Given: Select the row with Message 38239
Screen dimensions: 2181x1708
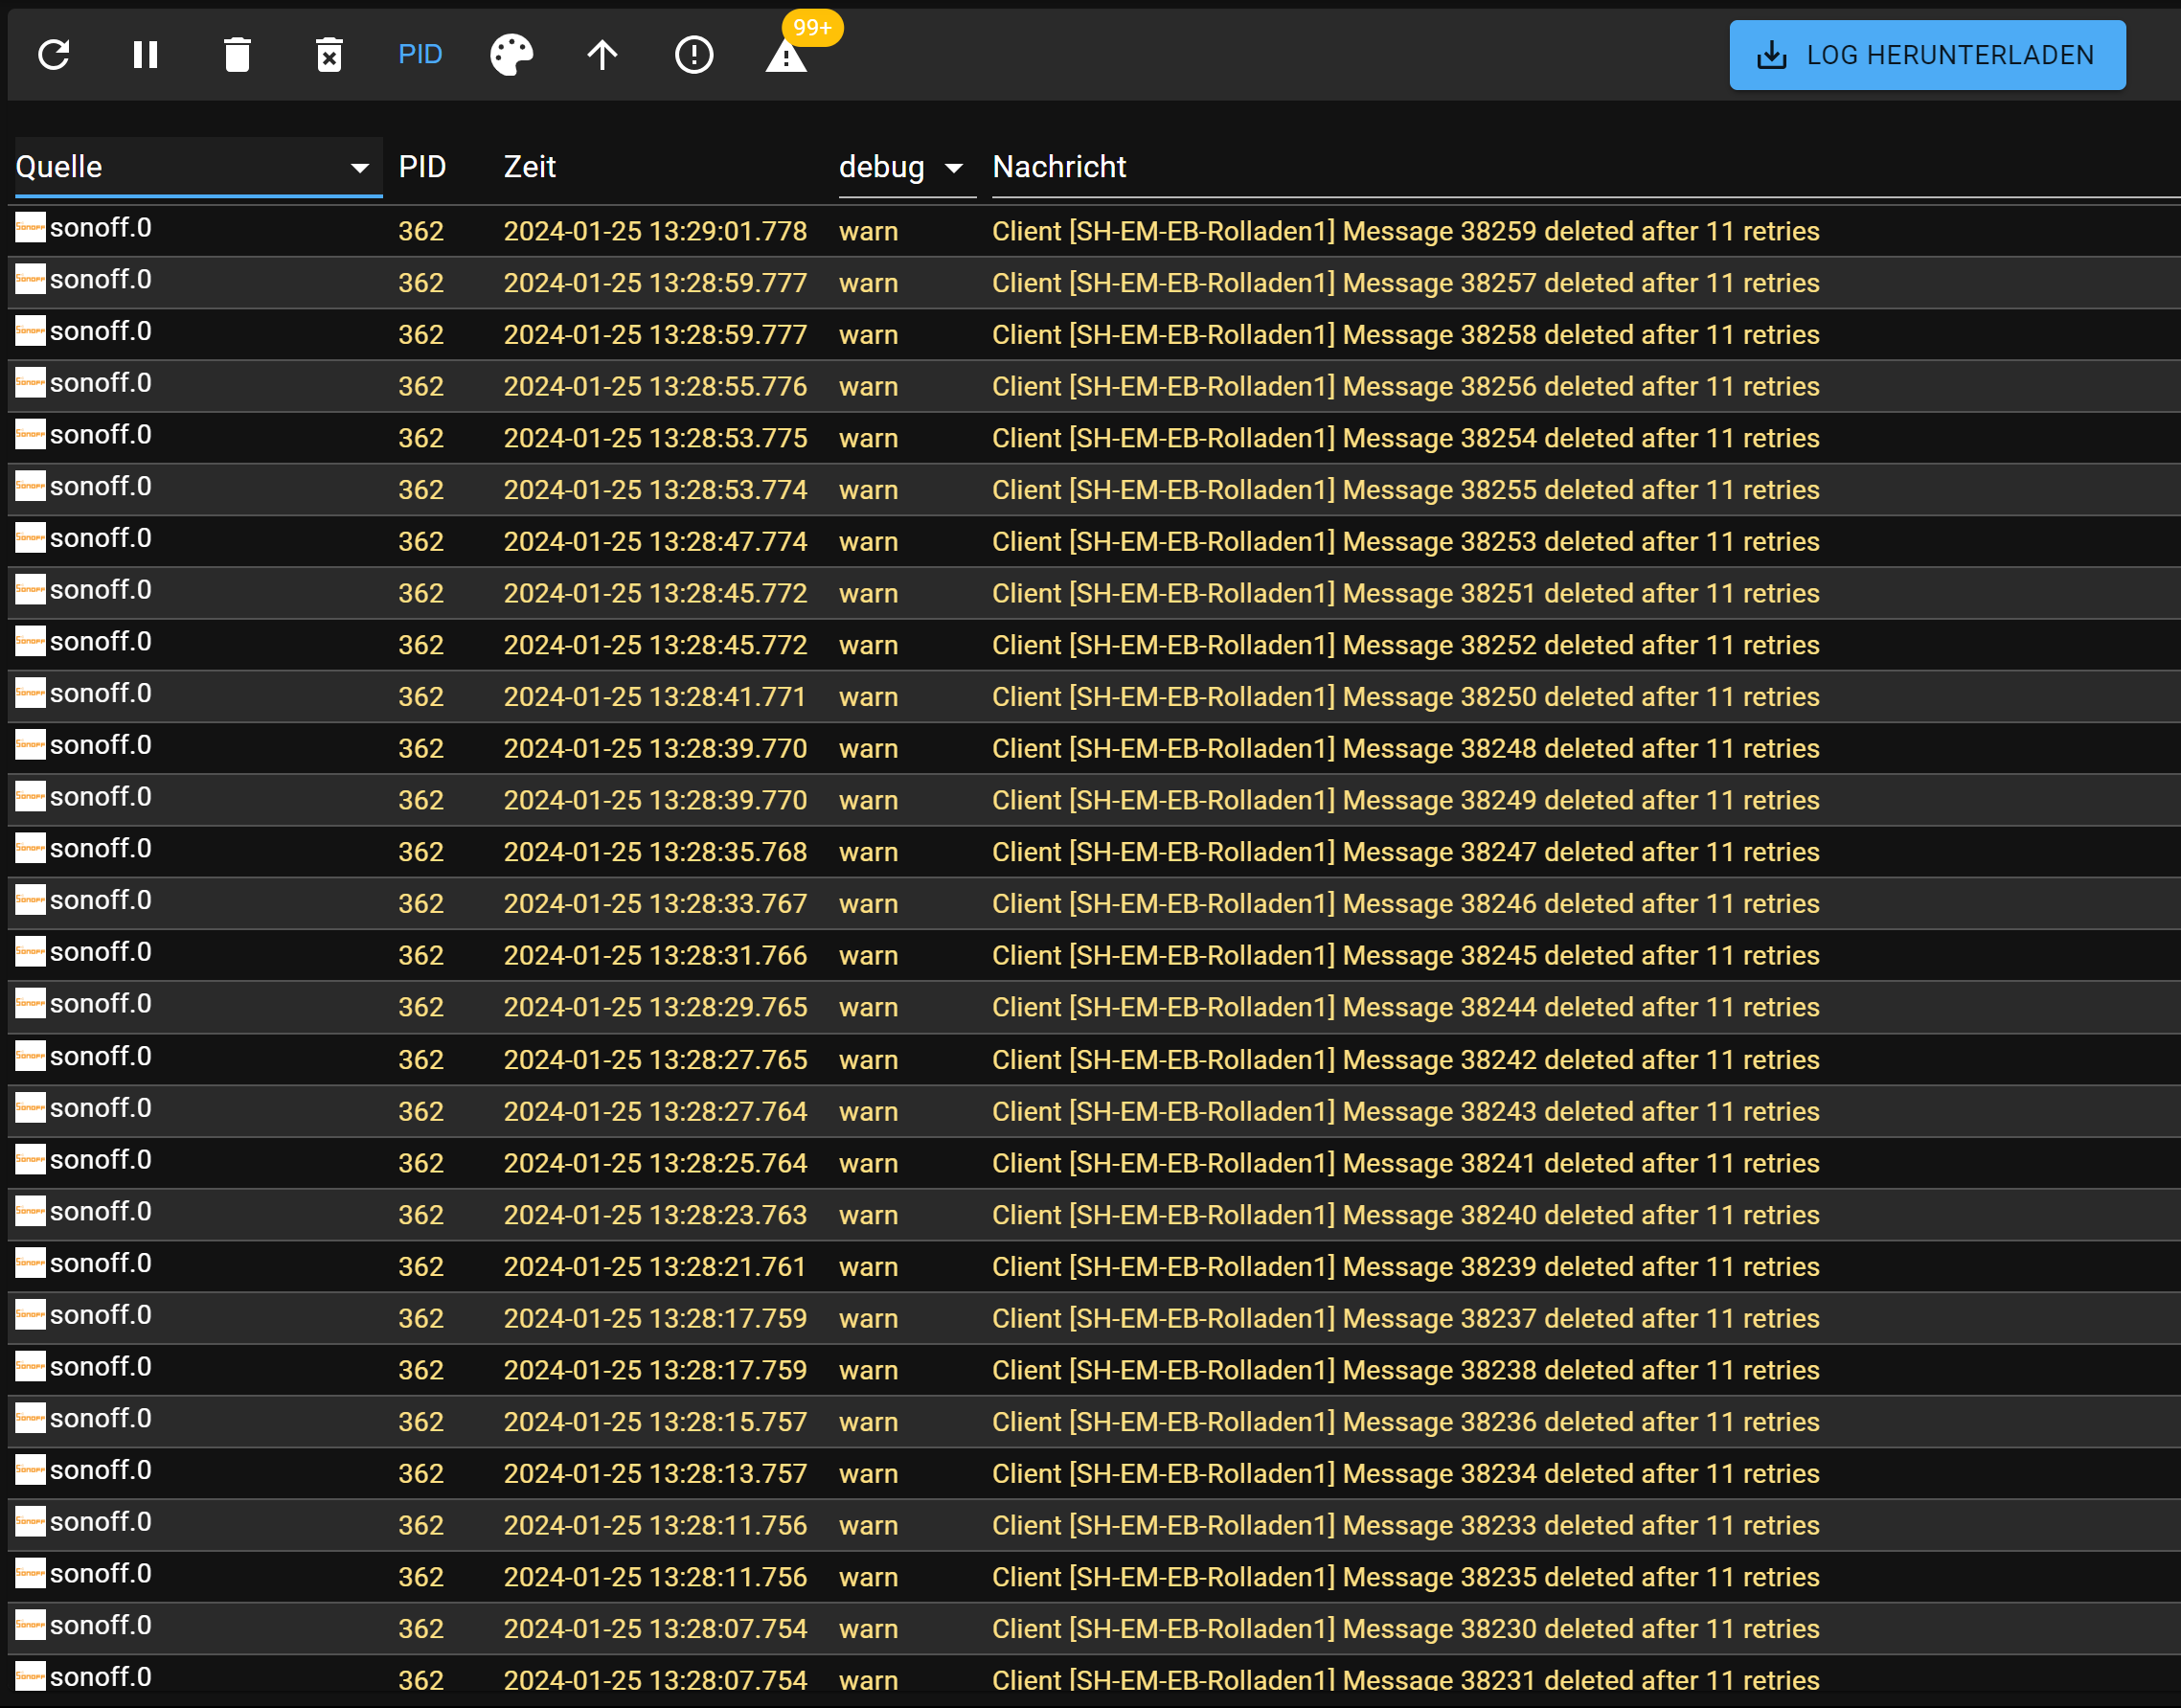Looking at the screenshot, I should tap(1094, 1267).
